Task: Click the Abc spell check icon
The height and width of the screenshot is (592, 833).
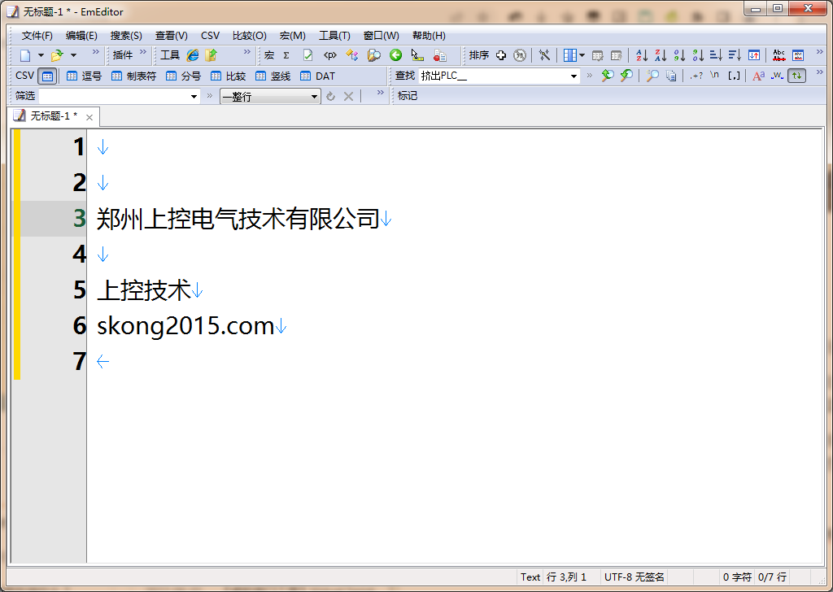Action: [779, 55]
